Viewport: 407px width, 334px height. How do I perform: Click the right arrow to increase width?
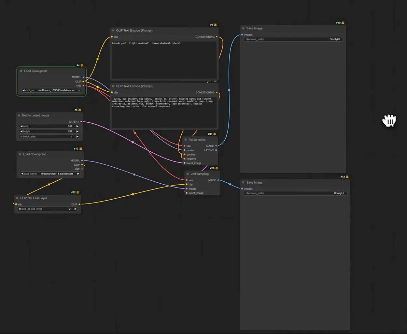tap(77, 126)
